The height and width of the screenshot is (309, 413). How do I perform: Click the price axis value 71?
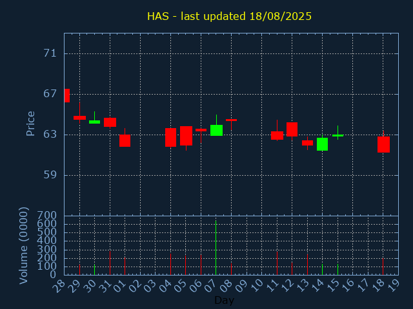[50, 53]
